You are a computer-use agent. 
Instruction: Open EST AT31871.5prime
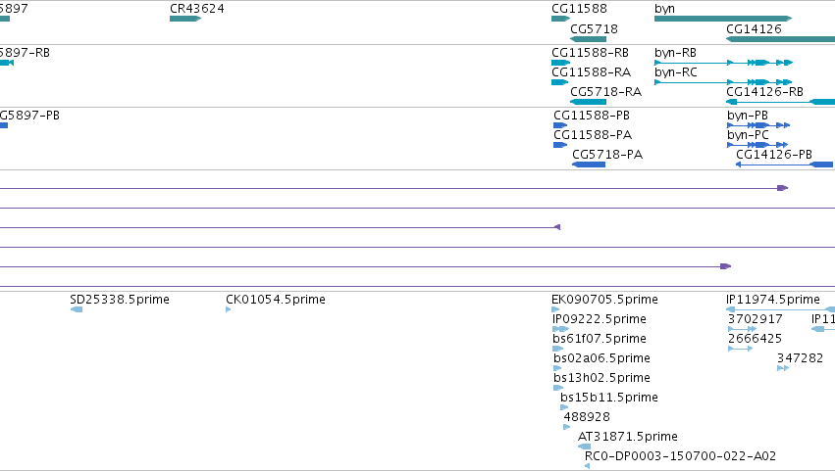pos(627,437)
